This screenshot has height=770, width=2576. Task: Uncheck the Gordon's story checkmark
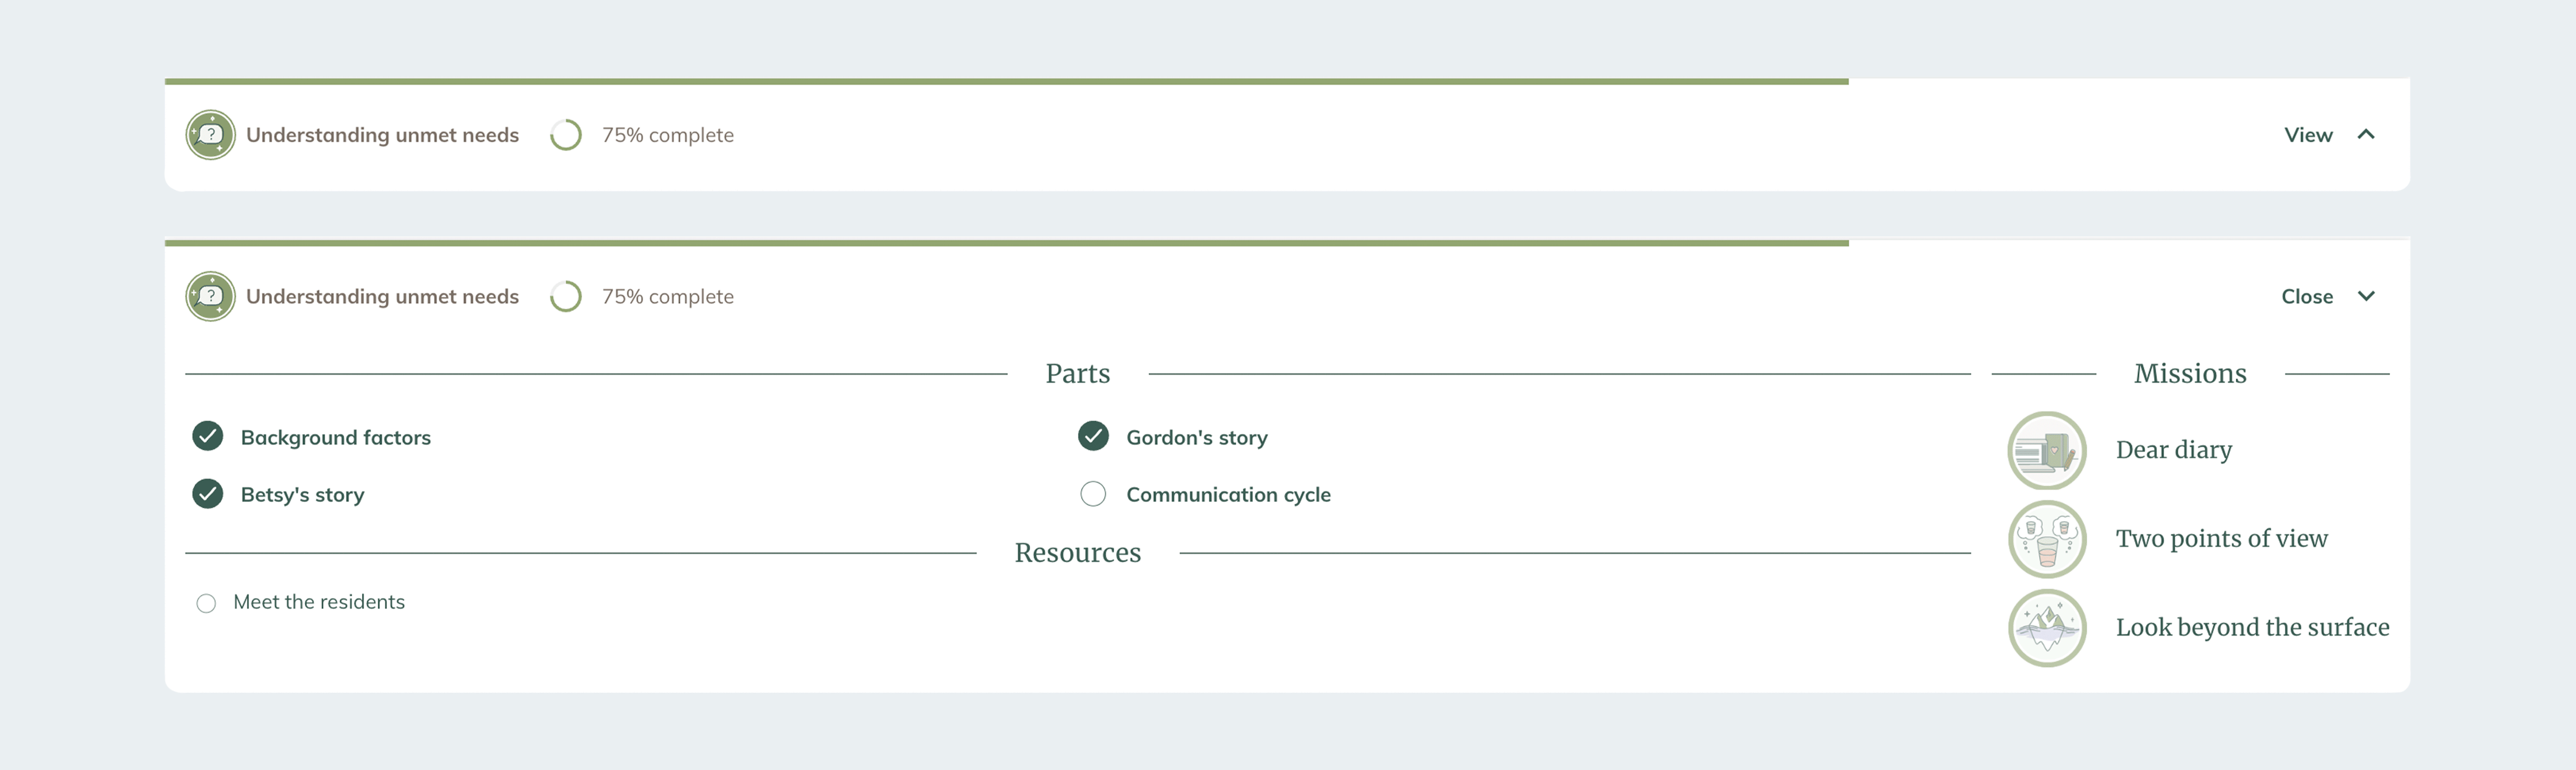(x=1093, y=437)
